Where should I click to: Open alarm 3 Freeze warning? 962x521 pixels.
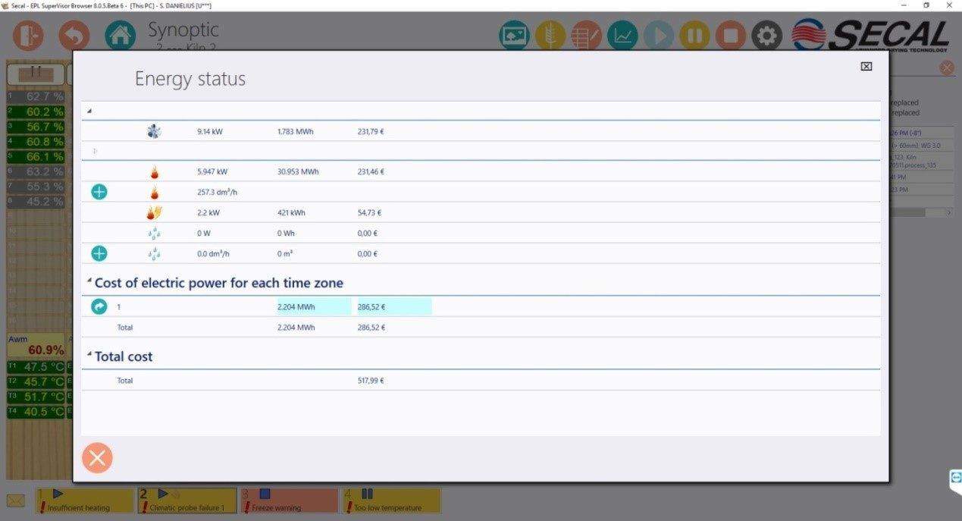point(289,501)
